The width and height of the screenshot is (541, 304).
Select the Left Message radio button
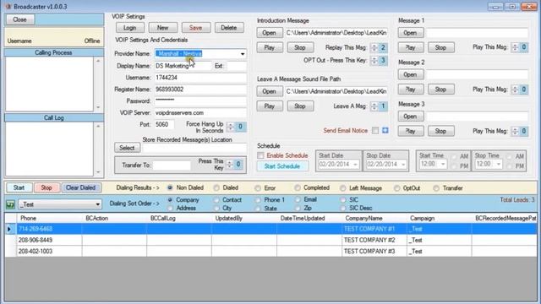342,188
